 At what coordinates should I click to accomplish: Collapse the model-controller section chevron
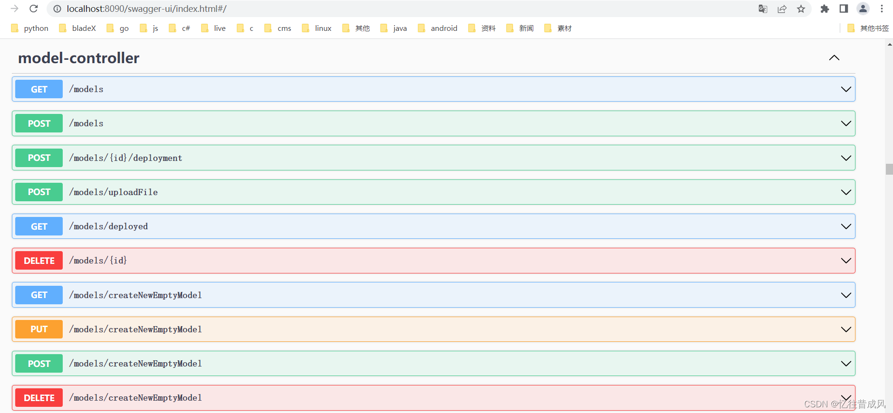click(x=834, y=58)
